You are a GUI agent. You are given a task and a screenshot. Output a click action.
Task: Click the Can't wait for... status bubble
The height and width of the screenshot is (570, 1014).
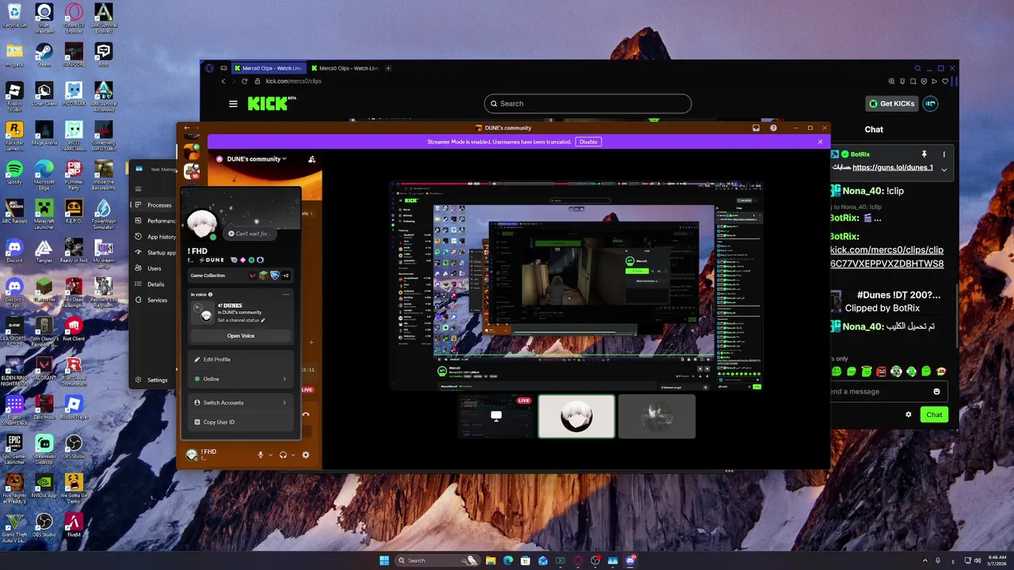click(250, 234)
